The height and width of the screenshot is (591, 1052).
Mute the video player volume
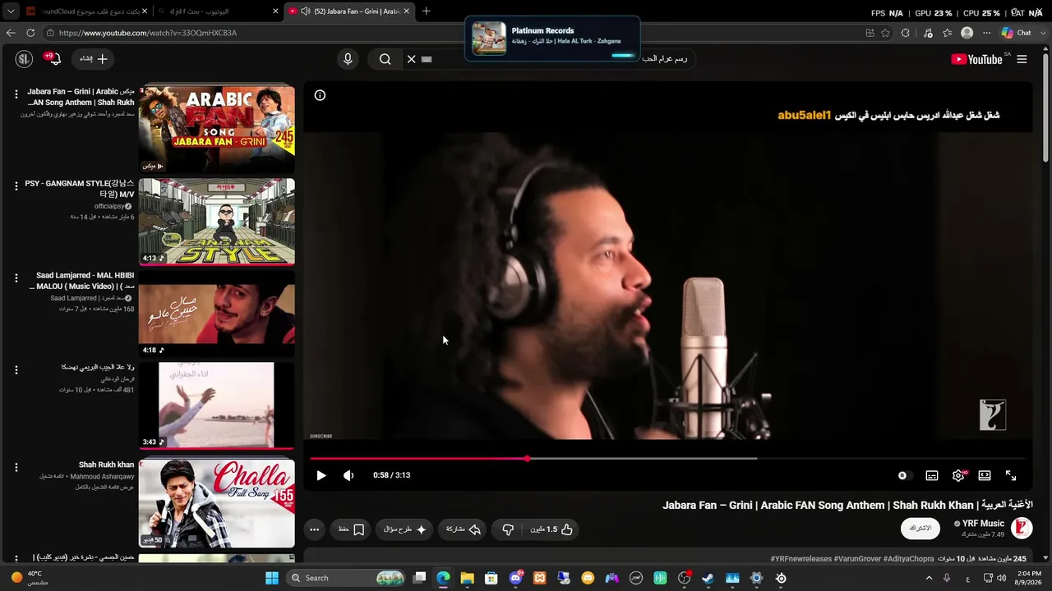coord(348,475)
